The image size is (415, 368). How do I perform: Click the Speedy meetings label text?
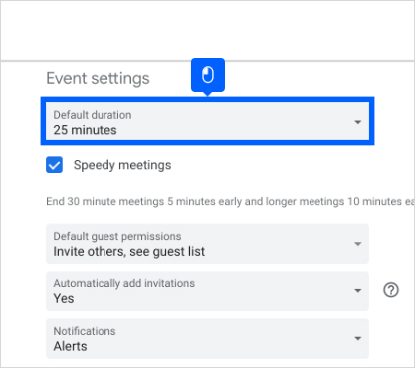coord(123,166)
